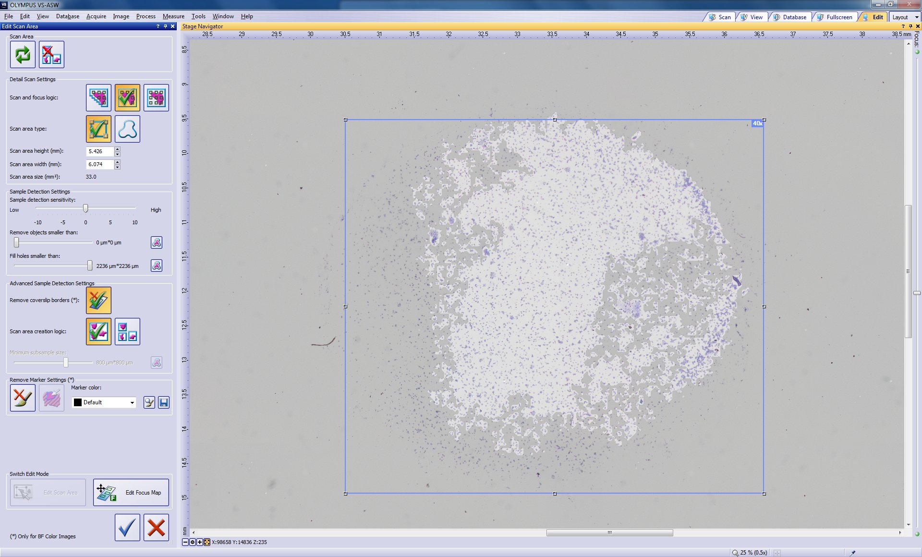The image size is (922, 557).
Task: Toggle the Remove coverslip borders option
Action: 98,300
